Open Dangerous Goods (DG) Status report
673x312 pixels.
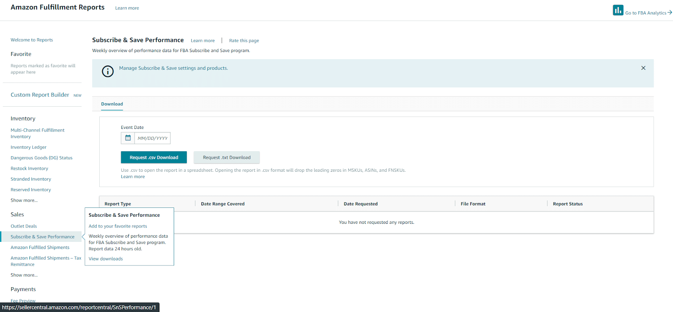click(x=42, y=158)
